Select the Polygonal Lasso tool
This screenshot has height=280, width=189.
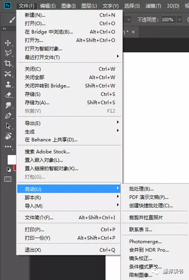coord(8,53)
